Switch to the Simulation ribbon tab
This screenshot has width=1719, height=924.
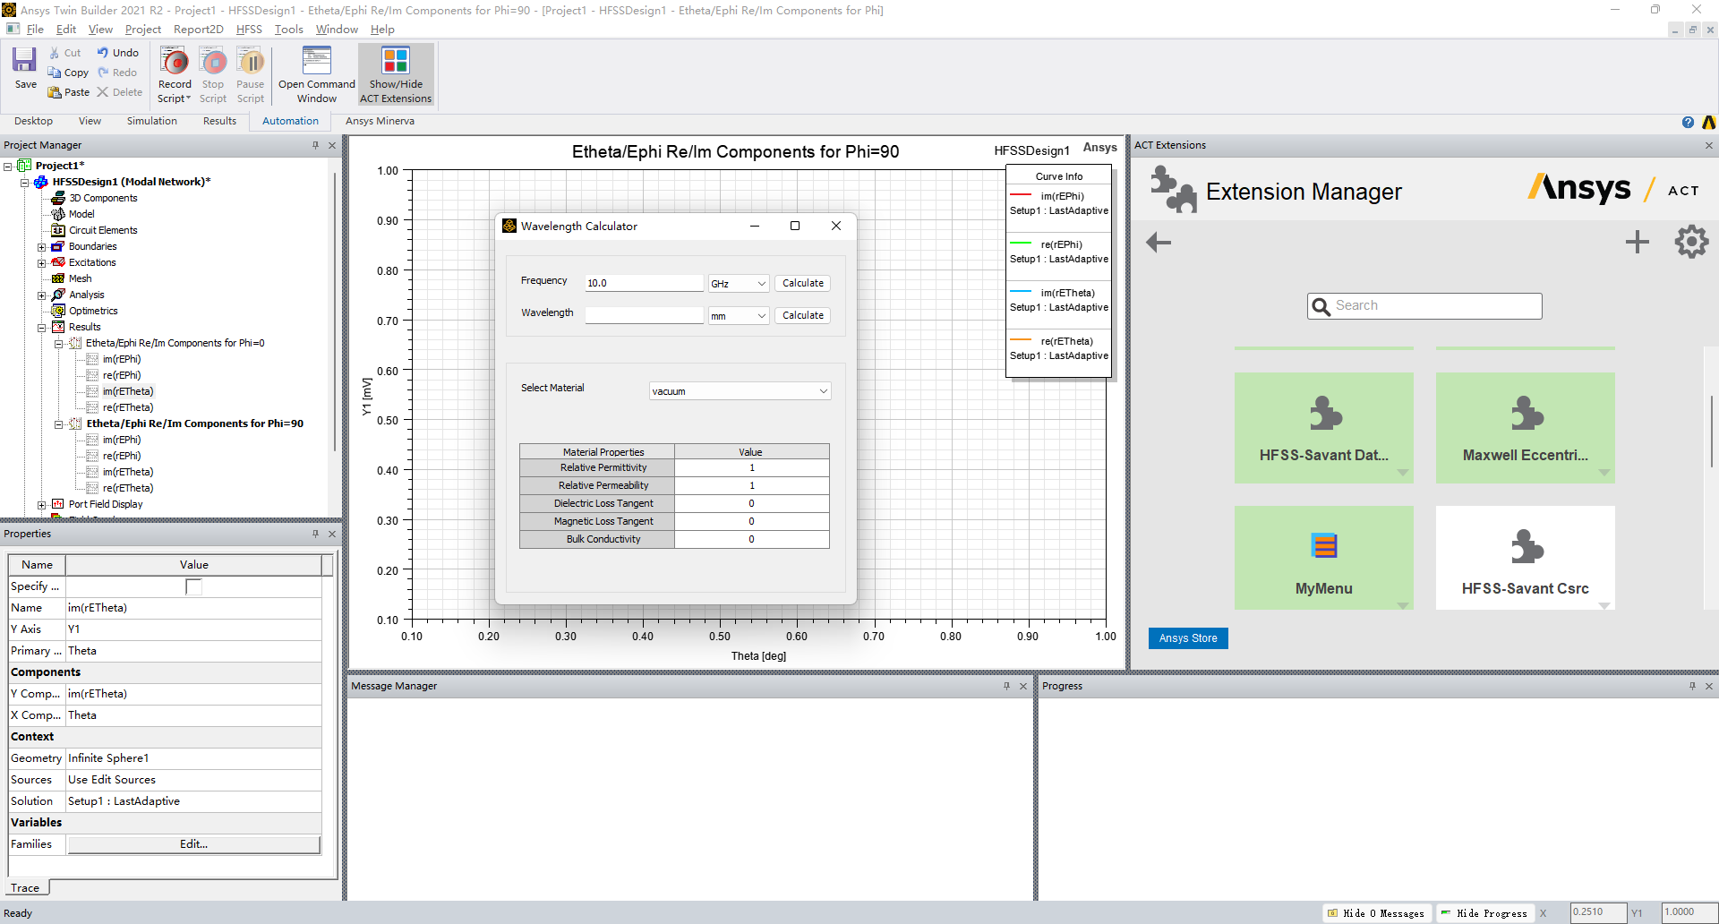[151, 121]
